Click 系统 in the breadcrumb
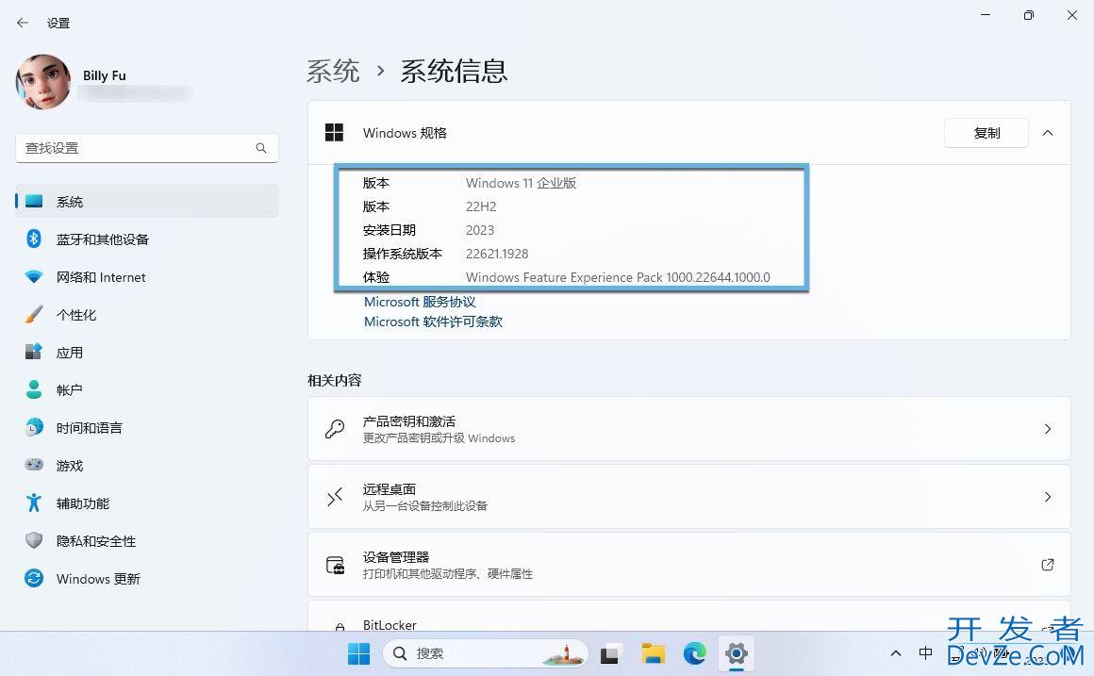Image resolution: width=1094 pixels, height=676 pixels. pos(334,71)
